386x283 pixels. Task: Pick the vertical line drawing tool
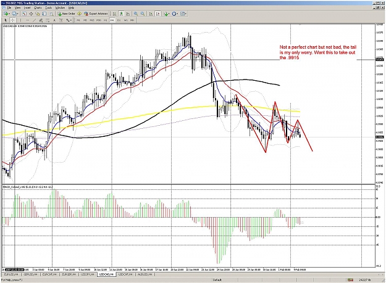click(x=20, y=20)
